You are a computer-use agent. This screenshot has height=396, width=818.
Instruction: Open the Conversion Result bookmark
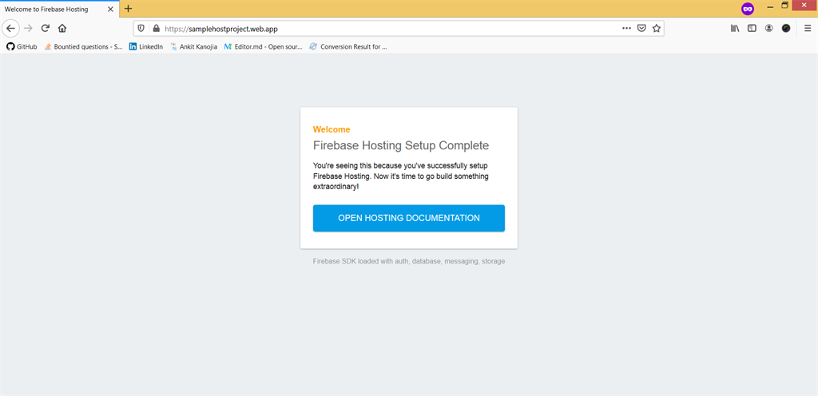[x=348, y=46]
